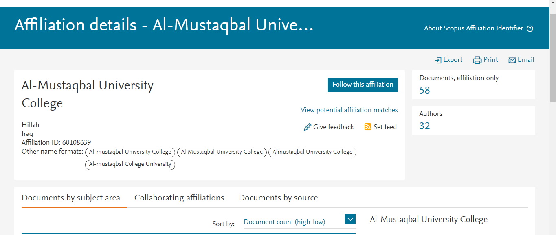556x235 pixels.
Task: Click the Export link text
Action: [x=453, y=60]
